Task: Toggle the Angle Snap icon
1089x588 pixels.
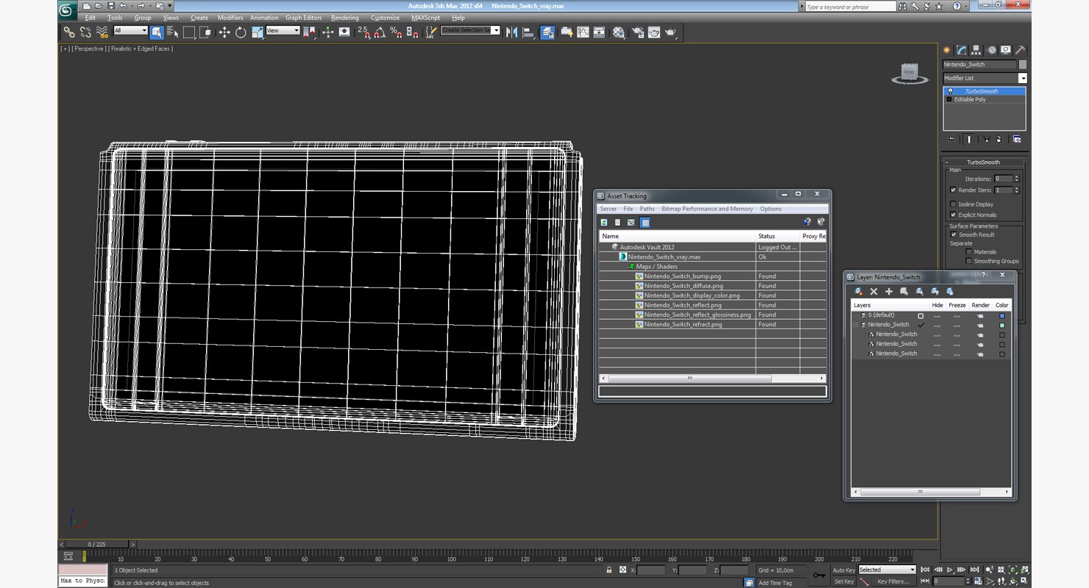Action: pos(380,32)
